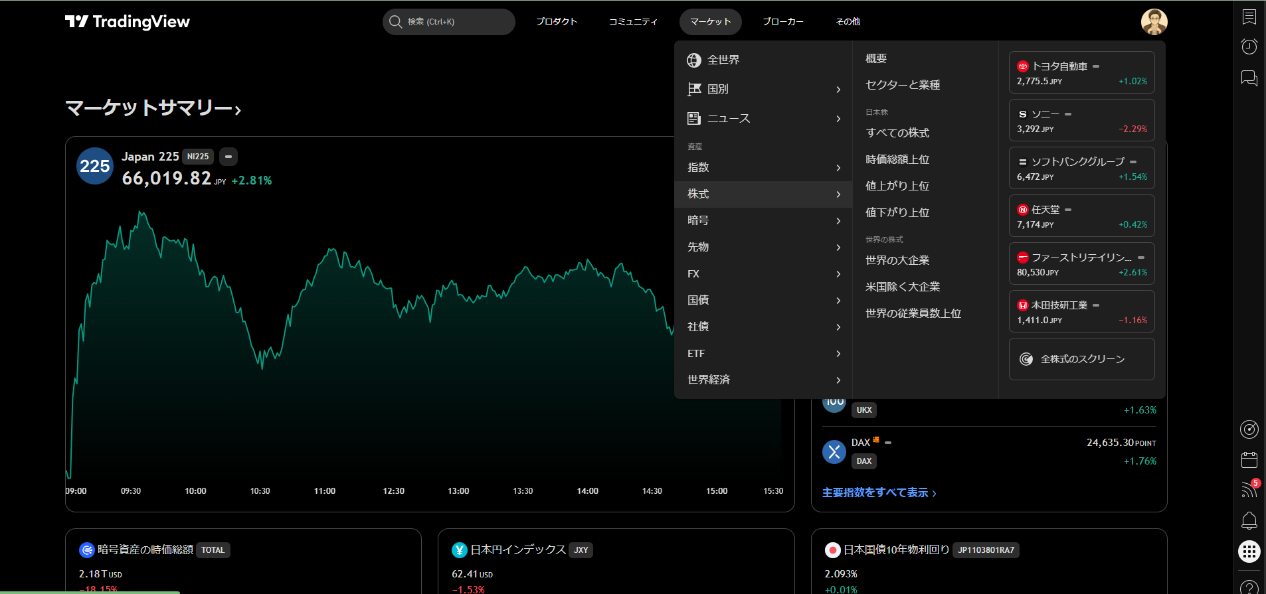Click the news icon beside ニュース
The height and width of the screenshot is (594, 1266).
pos(694,118)
